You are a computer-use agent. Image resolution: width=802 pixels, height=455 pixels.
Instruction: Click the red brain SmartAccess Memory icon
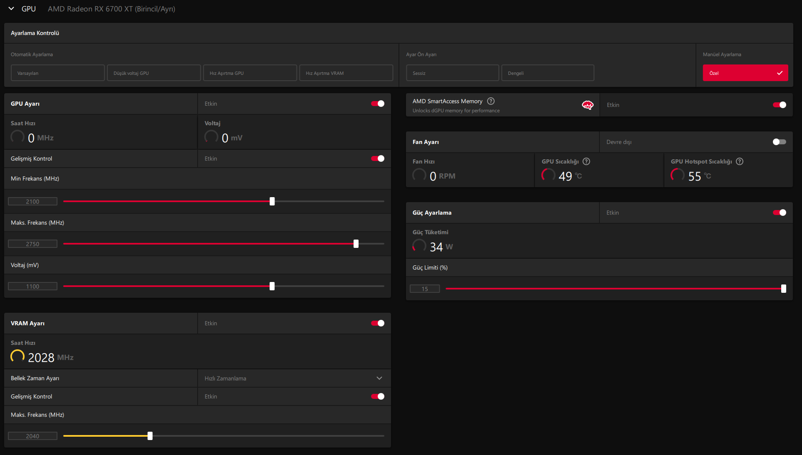(587, 105)
